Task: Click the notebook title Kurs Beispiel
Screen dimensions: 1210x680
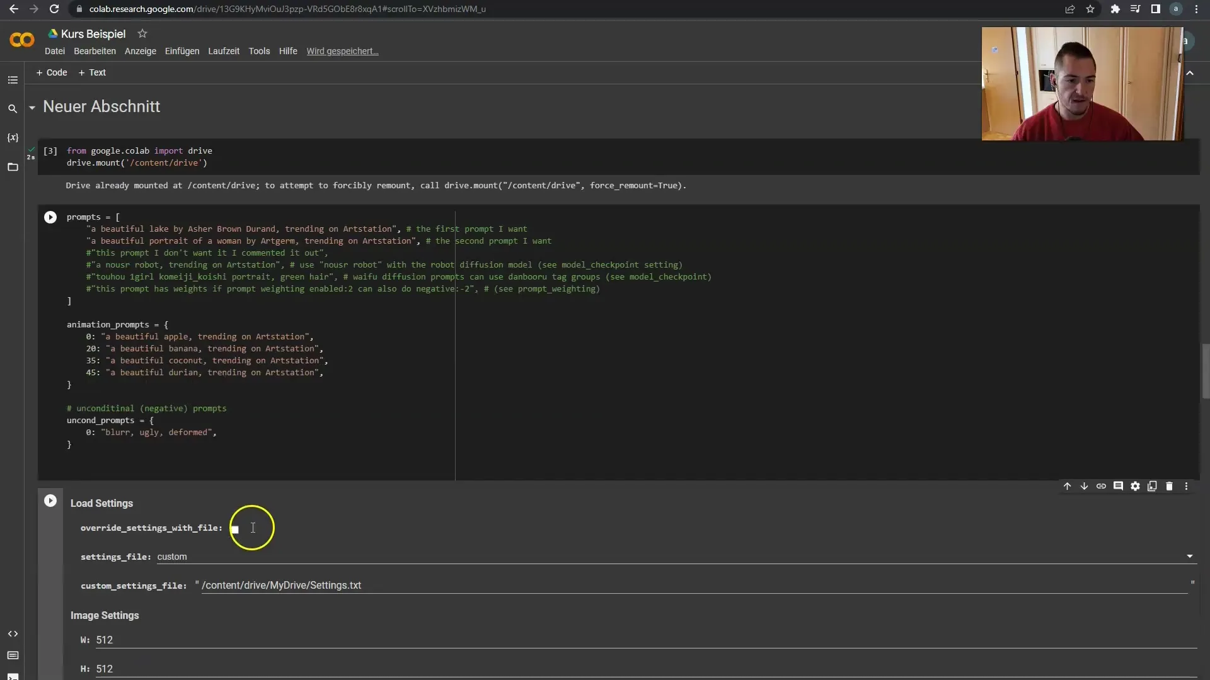Action: [93, 34]
